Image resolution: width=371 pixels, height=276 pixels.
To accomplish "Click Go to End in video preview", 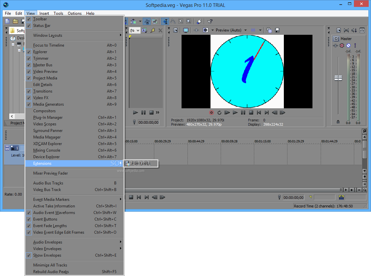I will pyautogui.click(x=267, y=113).
